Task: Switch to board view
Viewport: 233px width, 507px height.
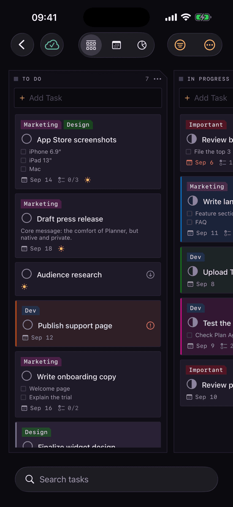Action: (91, 45)
